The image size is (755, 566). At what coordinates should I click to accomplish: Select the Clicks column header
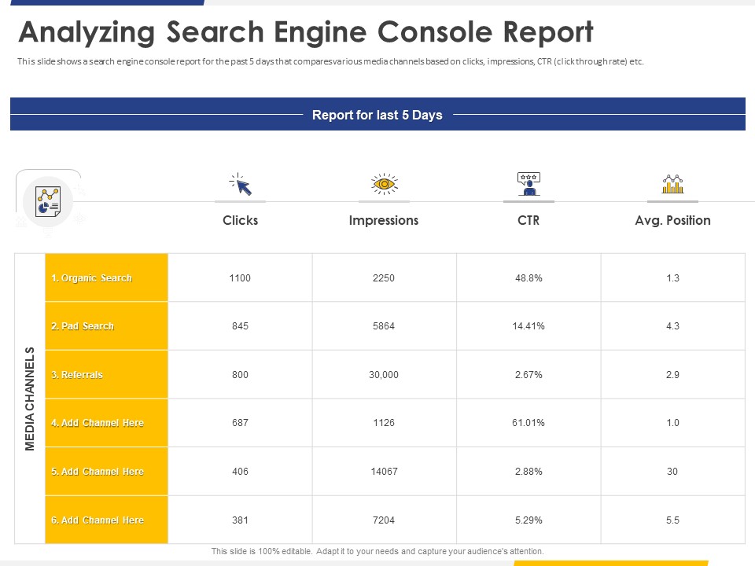241,220
